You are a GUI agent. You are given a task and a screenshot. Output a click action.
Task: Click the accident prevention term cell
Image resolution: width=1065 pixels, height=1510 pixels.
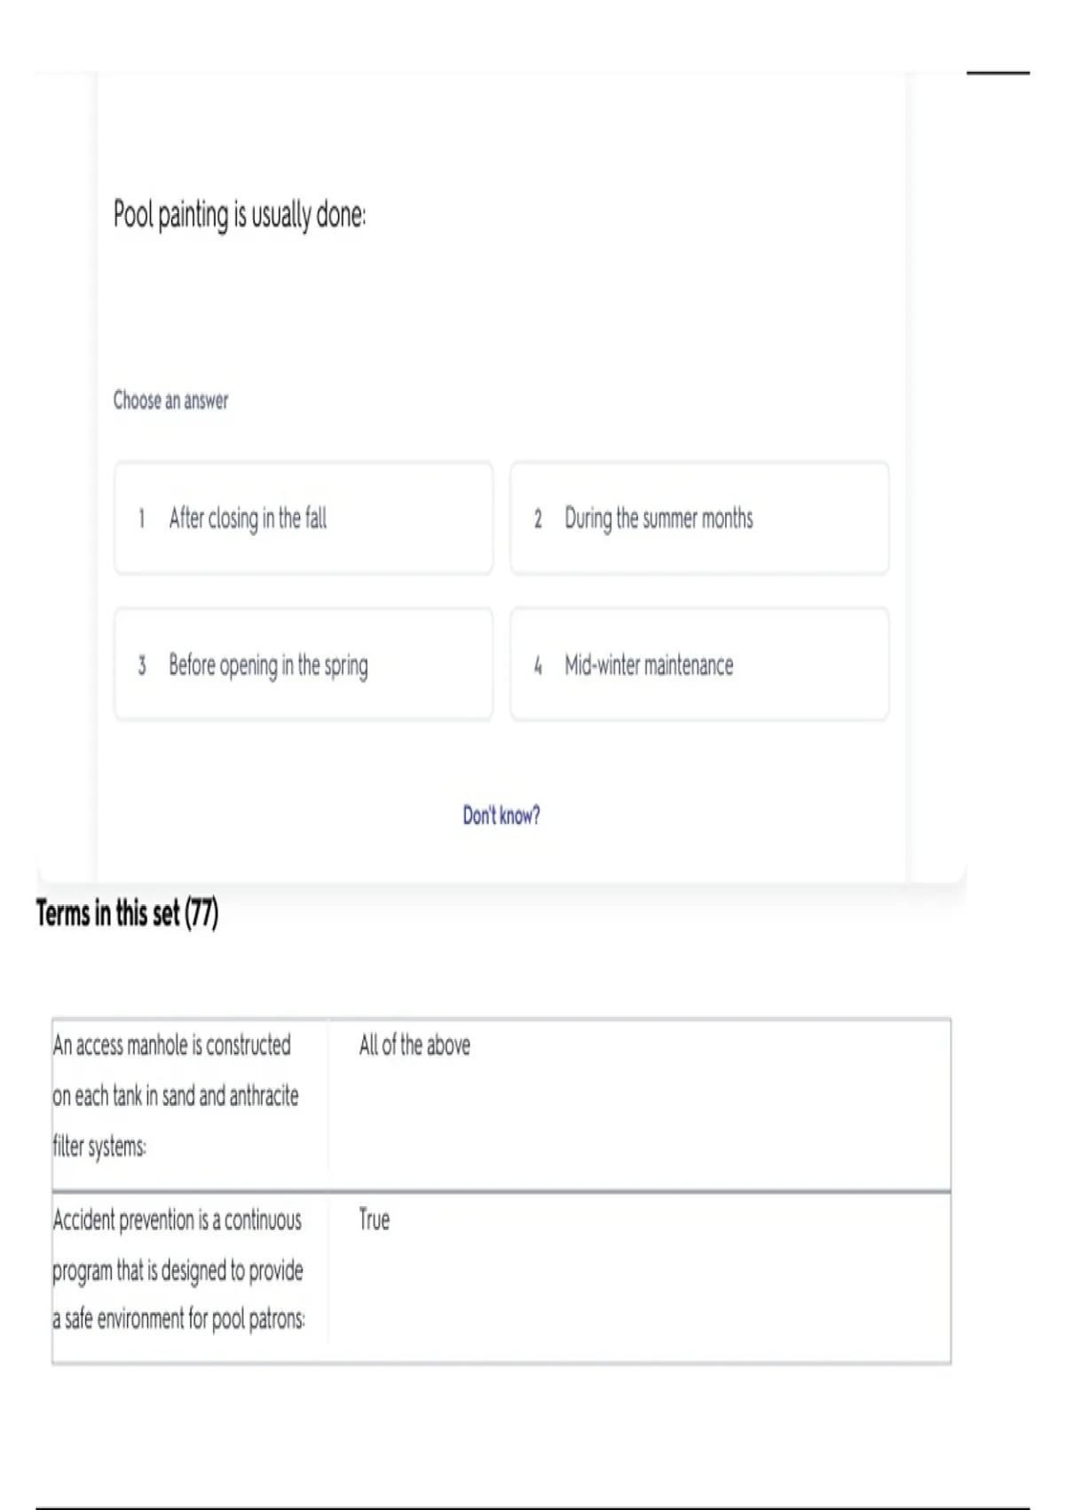pos(177,1269)
